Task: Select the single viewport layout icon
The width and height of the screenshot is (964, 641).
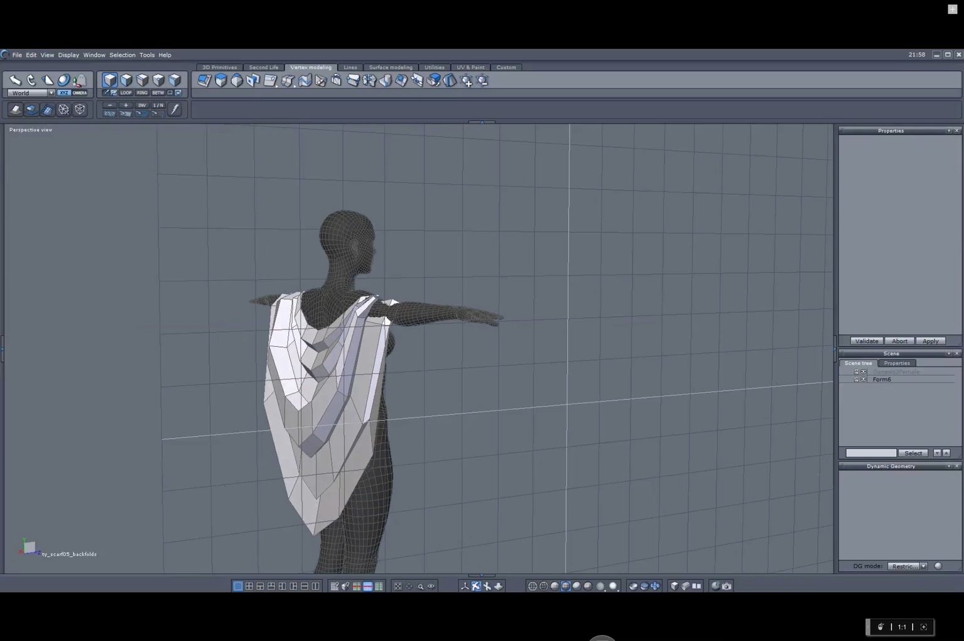Action: point(238,586)
